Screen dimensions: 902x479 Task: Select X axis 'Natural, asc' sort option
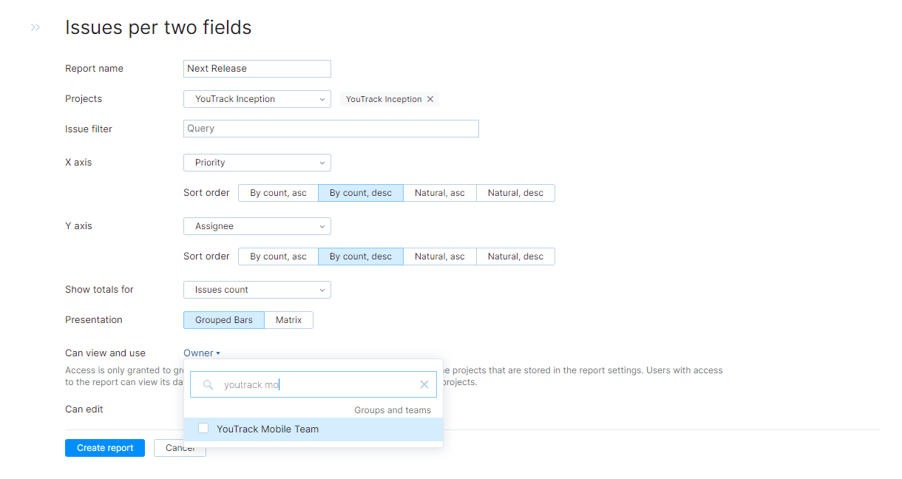tap(439, 193)
